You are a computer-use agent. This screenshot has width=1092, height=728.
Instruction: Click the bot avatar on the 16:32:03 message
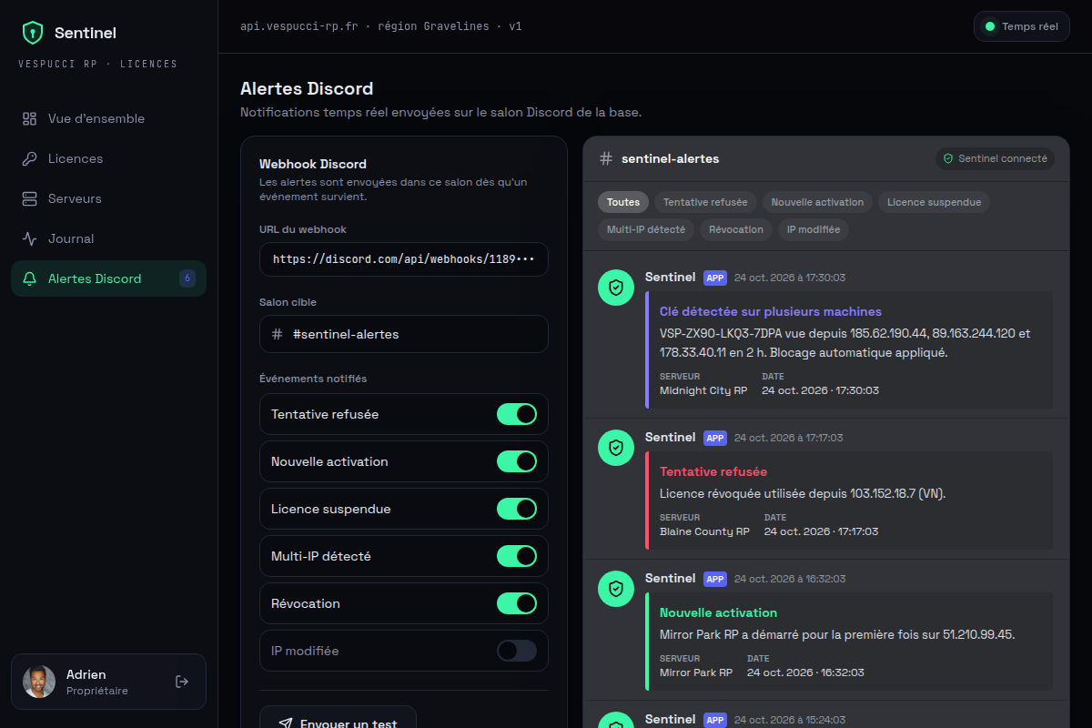616,589
